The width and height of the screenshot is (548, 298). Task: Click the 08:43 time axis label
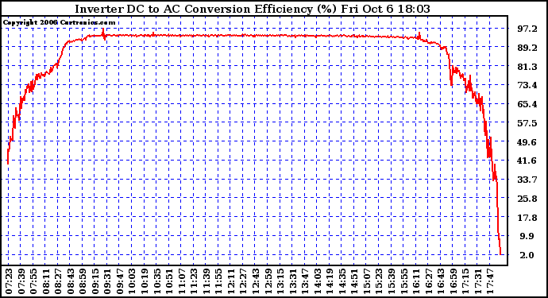tap(70, 281)
